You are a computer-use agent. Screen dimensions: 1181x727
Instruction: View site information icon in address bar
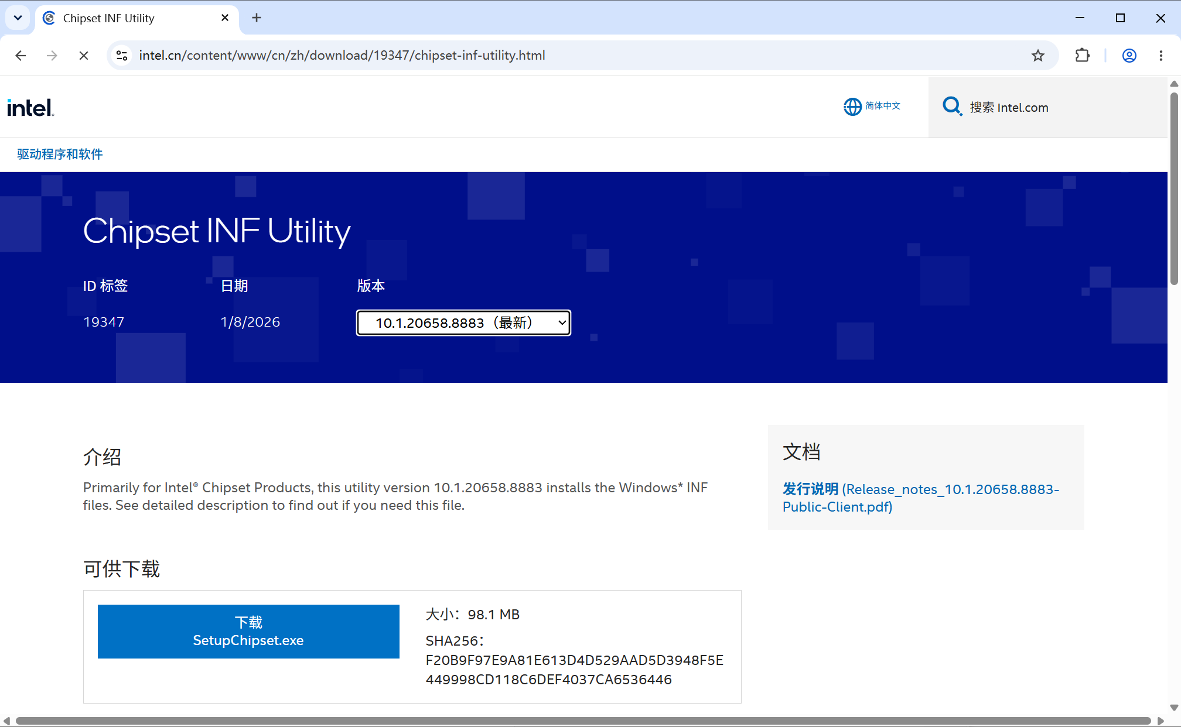[x=122, y=56]
